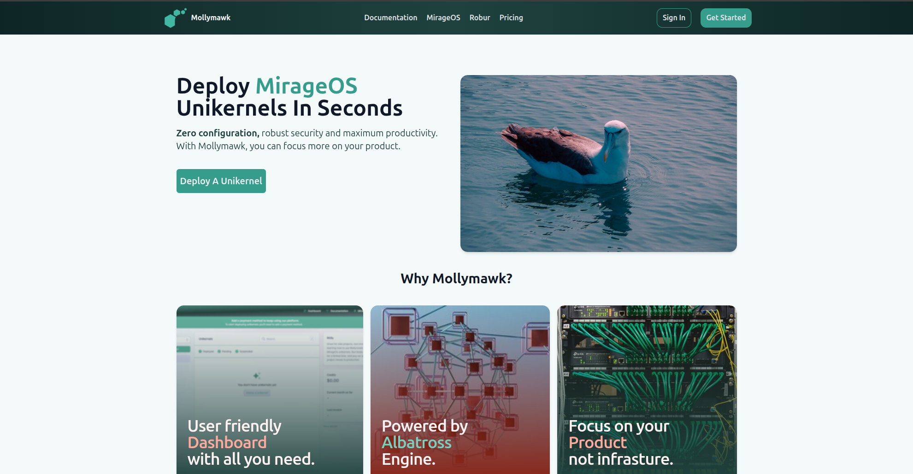Click the Mollymawk brand name text
913x474 pixels.
coord(211,18)
